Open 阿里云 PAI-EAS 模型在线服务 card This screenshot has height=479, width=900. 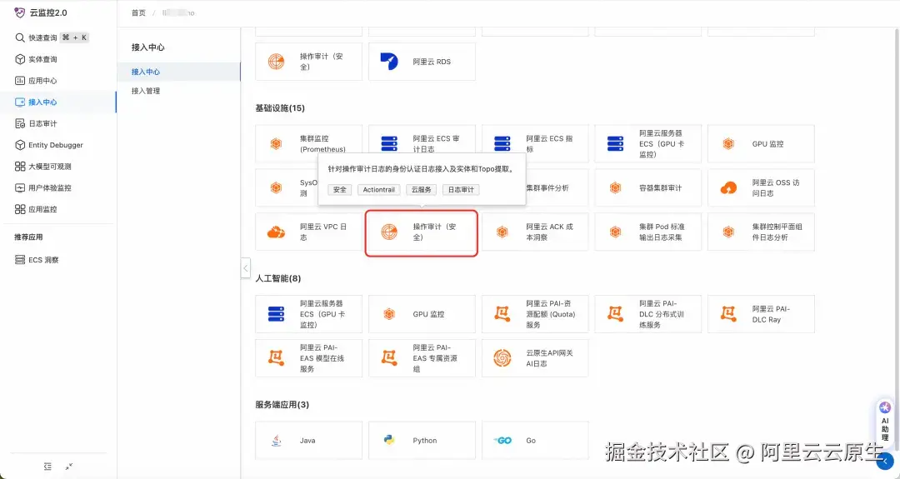(x=309, y=358)
